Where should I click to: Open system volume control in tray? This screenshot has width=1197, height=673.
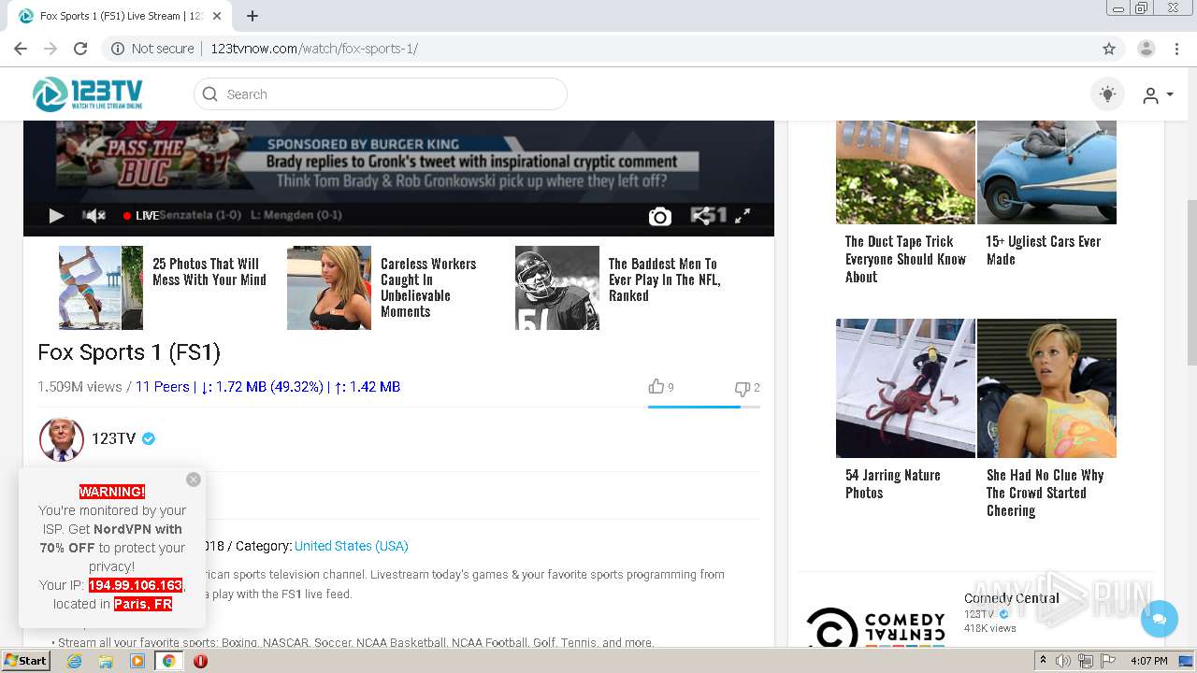coord(1063,661)
